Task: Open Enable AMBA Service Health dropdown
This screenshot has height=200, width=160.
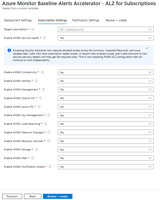Action: point(106,38)
